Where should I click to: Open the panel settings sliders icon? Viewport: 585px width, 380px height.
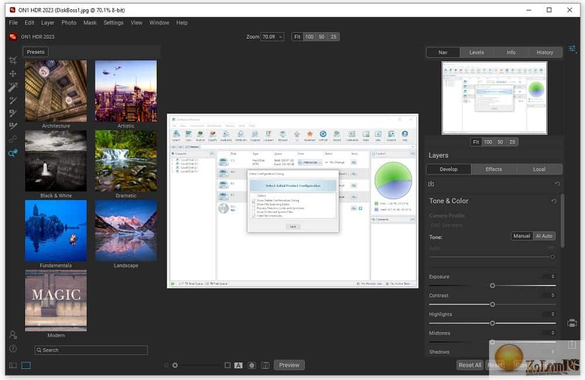pos(573,49)
